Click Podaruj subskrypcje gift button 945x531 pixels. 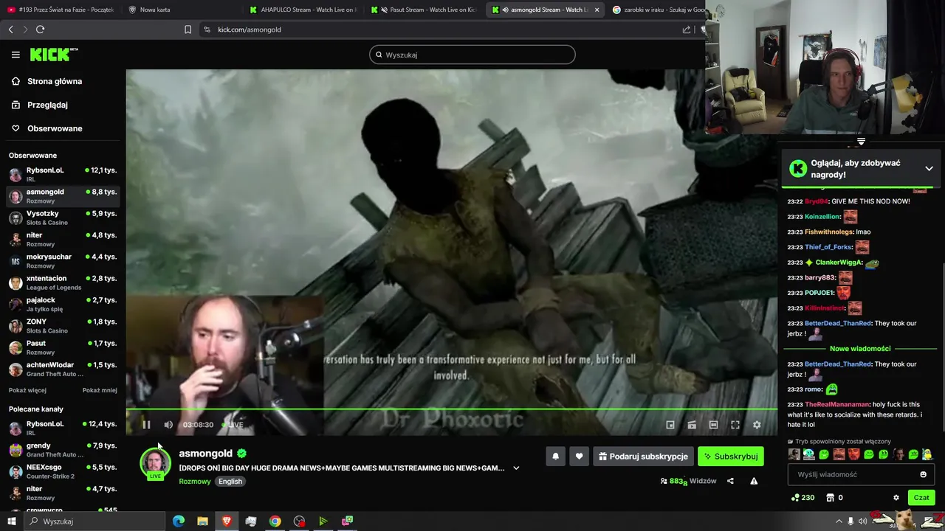(x=643, y=457)
